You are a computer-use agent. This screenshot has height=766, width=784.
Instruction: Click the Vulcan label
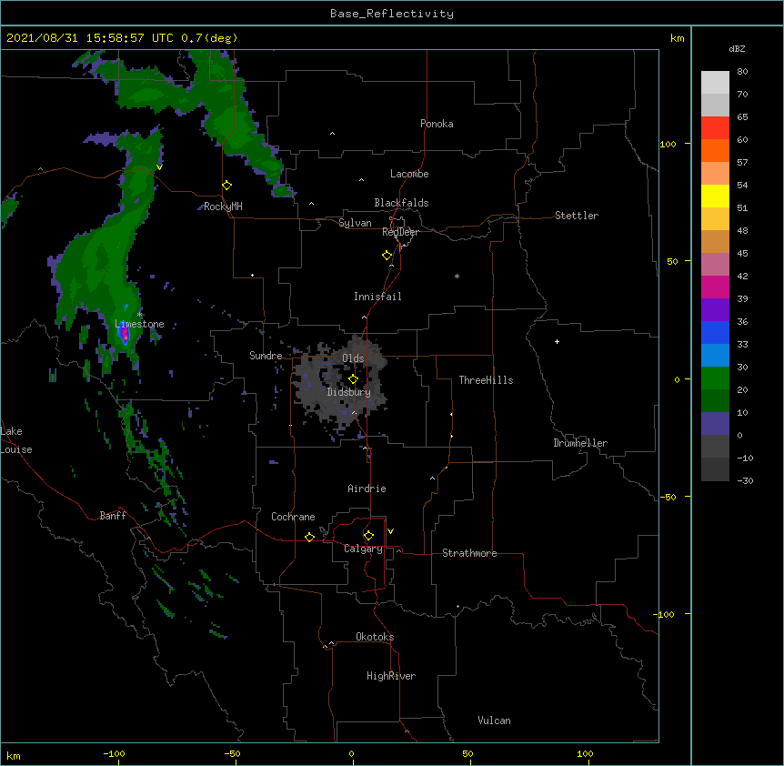coord(494,721)
